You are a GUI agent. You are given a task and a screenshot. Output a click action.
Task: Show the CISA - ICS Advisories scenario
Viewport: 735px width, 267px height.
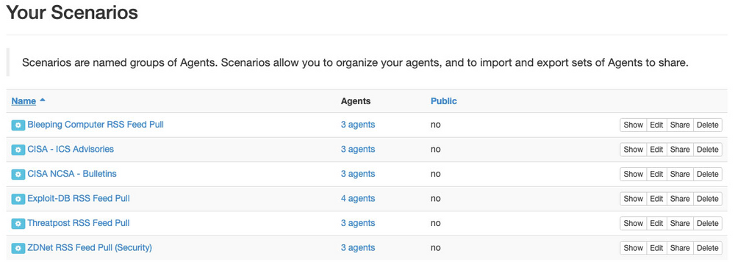634,150
